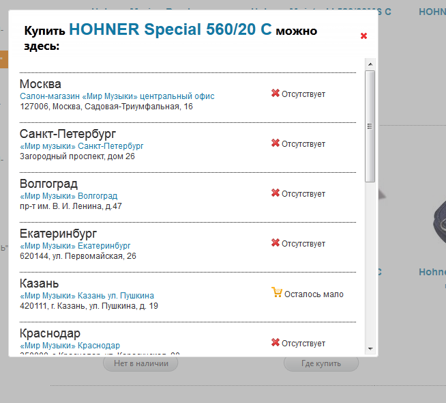Viewport: 446px width, 403px height.
Task: Open the Москва central office store link
Action: pos(117,96)
